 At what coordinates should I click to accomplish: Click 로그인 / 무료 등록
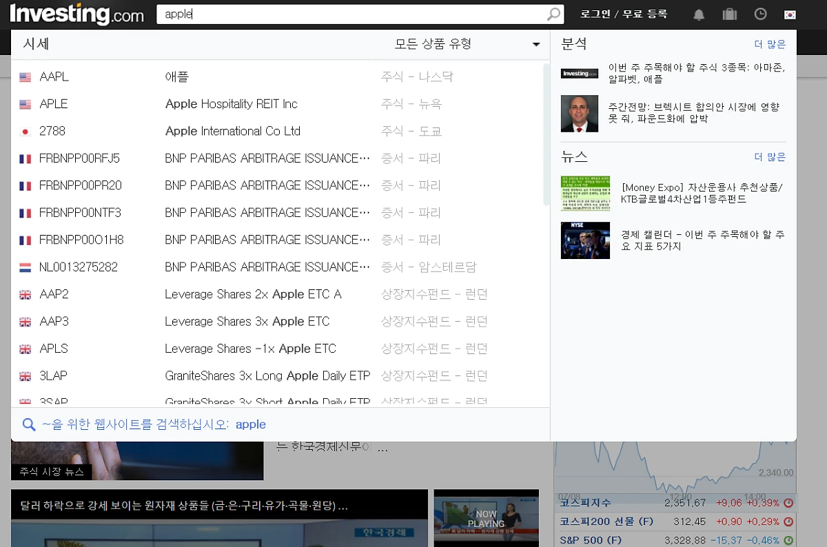point(622,14)
